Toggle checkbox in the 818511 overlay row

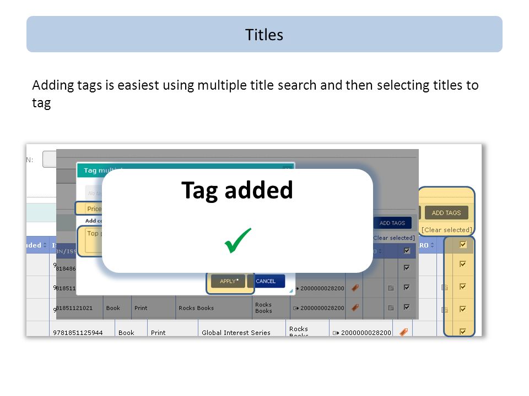tap(407, 287)
